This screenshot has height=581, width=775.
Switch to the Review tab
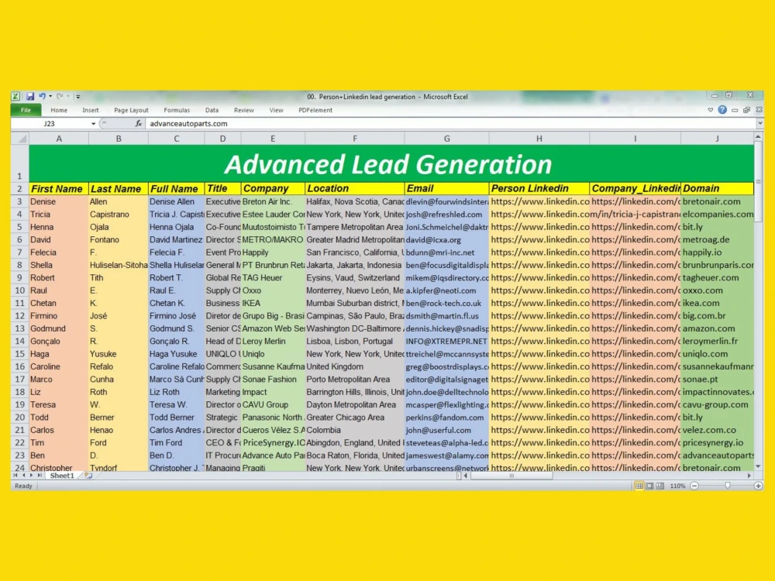[243, 110]
